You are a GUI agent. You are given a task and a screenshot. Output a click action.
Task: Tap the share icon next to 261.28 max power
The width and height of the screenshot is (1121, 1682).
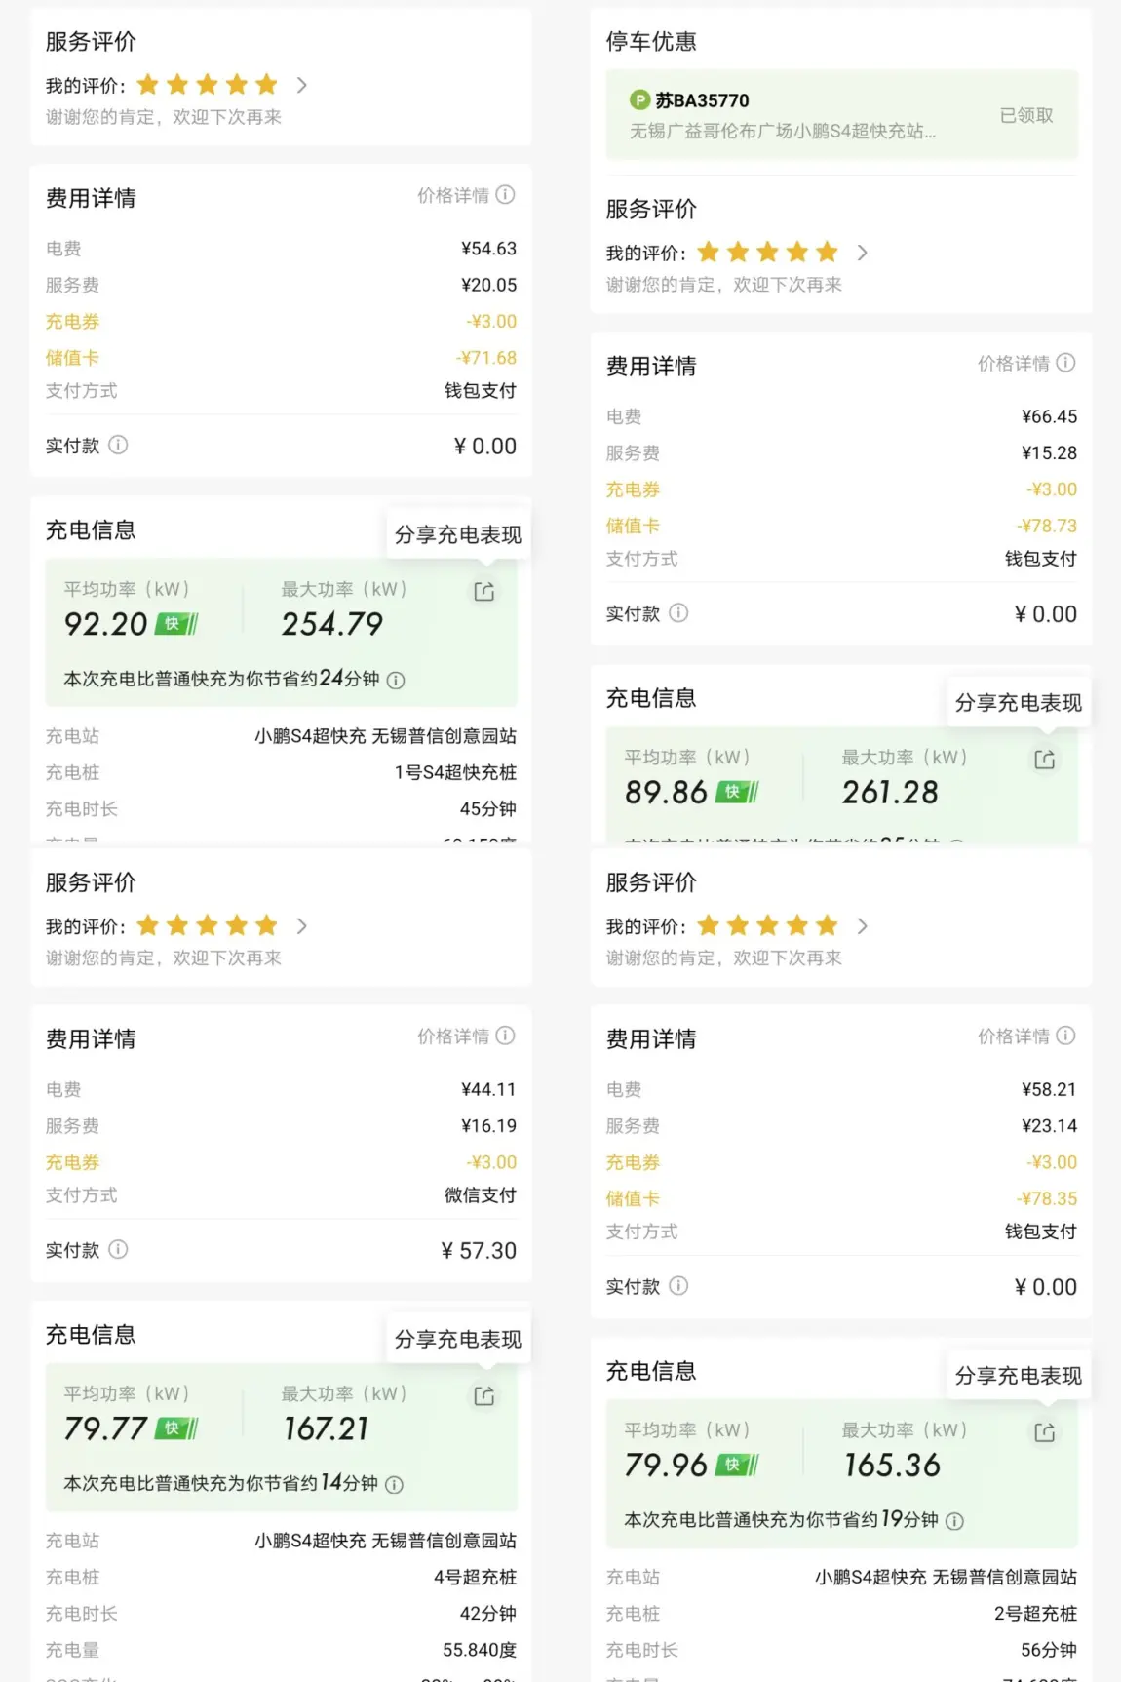pyautogui.click(x=1044, y=760)
